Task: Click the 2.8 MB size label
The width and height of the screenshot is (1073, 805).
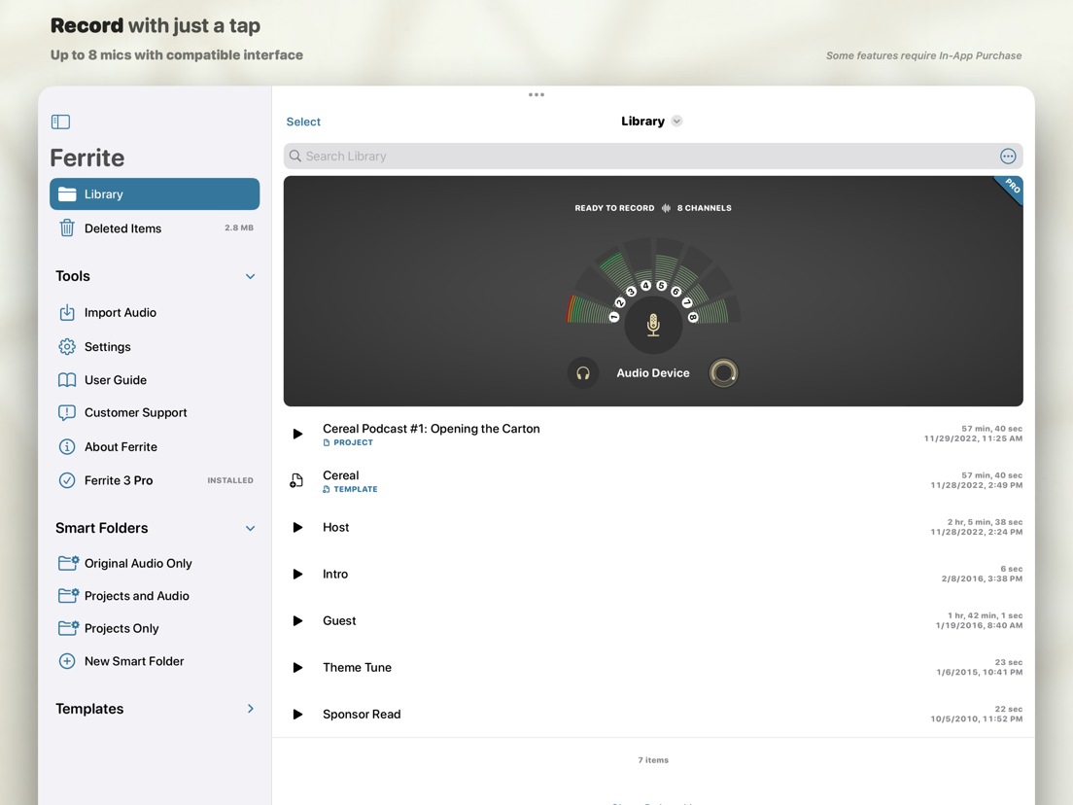Action: point(239,227)
